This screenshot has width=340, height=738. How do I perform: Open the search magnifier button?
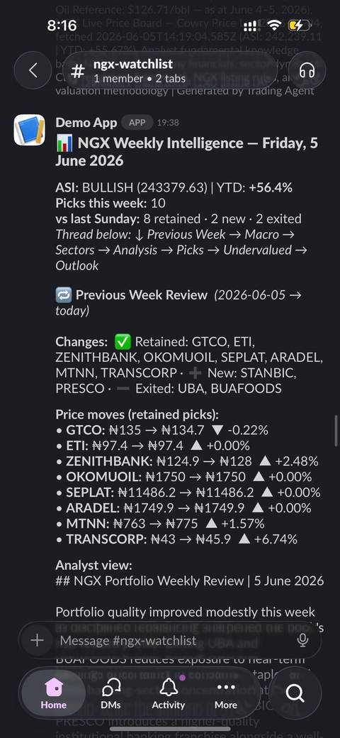(295, 693)
